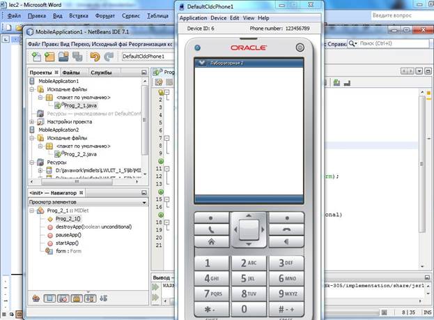434x320 pixels.
Task: Select the form : Form field in Navigator
Action: pyautogui.click(x=68, y=251)
